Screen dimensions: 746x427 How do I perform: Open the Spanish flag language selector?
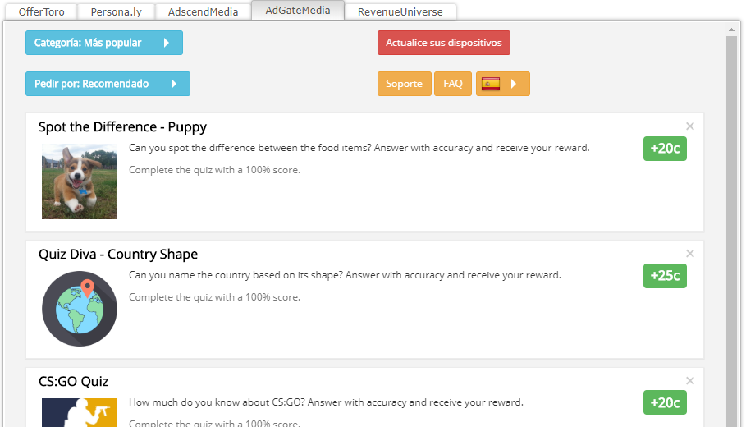tap(503, 84)
